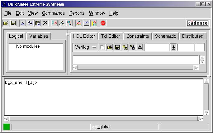The image size is (213, 133).
Task: Click open folder icon in HDL Editor toolbar
Action: tap(110, 47)
